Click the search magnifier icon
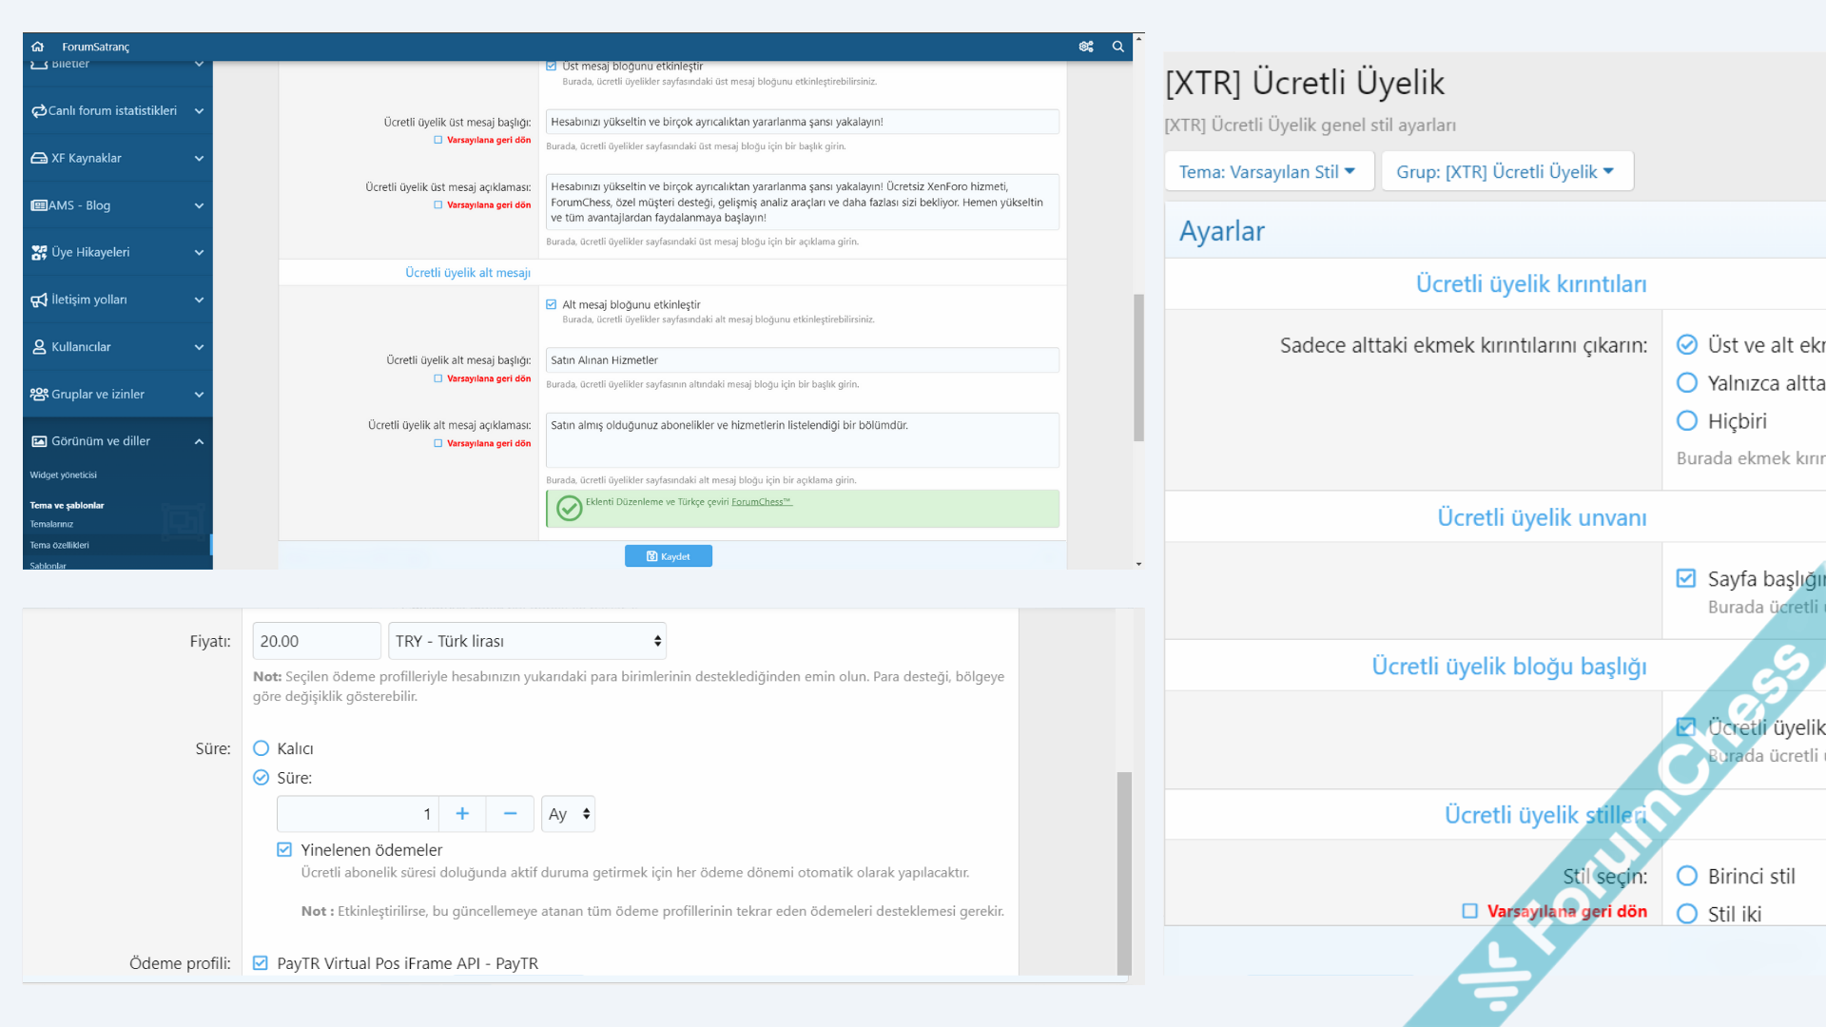 [1118, 47]
